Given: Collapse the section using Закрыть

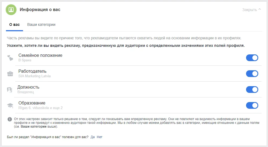Looking at the screenshot, I should [x=251, y=10].
